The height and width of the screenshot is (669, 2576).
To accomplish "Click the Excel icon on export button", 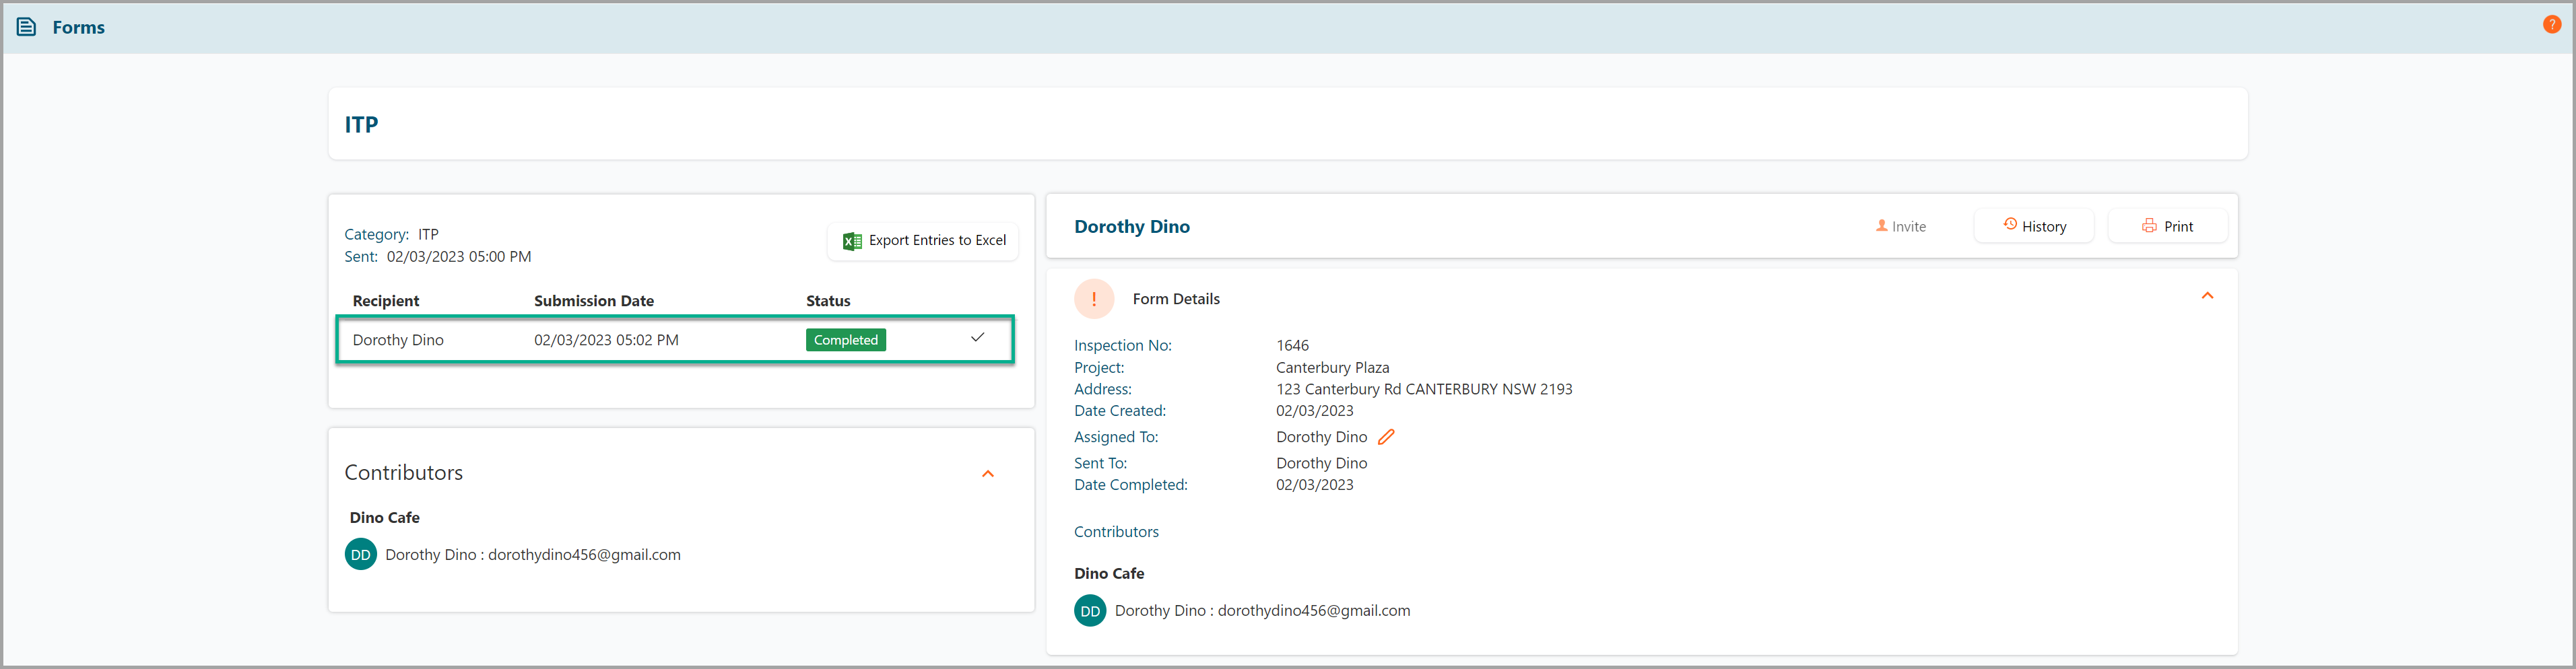I will pos(852,241).
